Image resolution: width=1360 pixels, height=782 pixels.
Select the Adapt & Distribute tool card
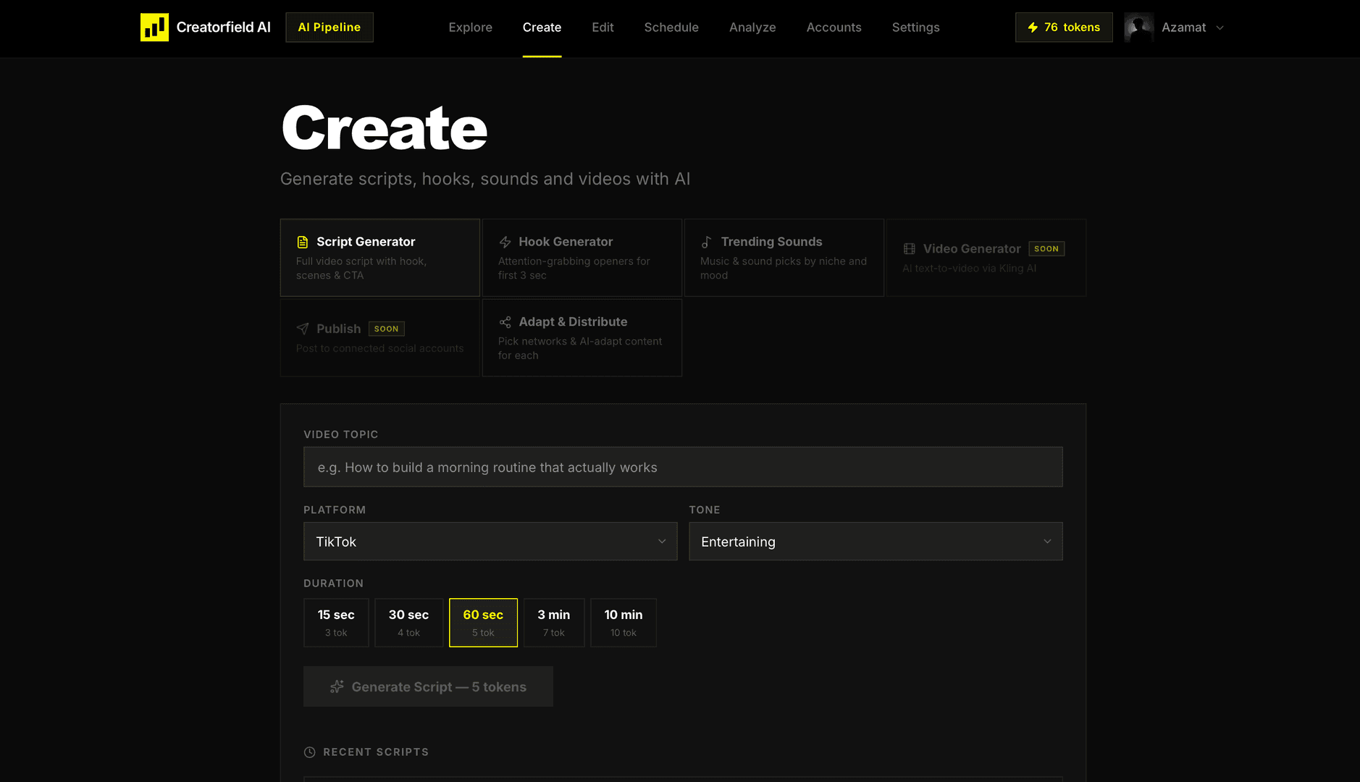click(x=582, y=338)
